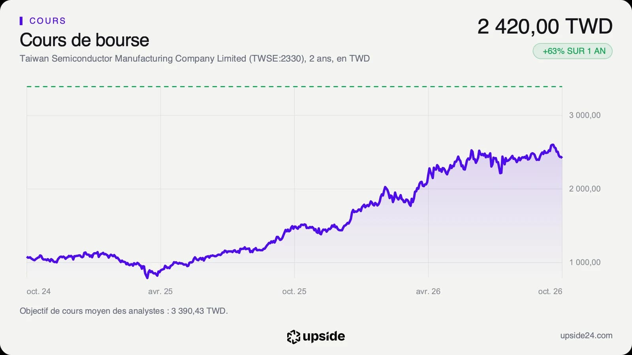This screenshot has width=632, height=355.
Task: Click the 1 000,00 y-axis label
Action: point(585,262)
